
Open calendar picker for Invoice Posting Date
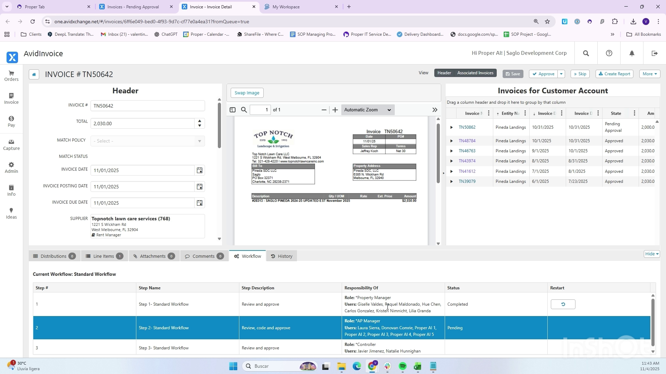(x=200, y=187)
